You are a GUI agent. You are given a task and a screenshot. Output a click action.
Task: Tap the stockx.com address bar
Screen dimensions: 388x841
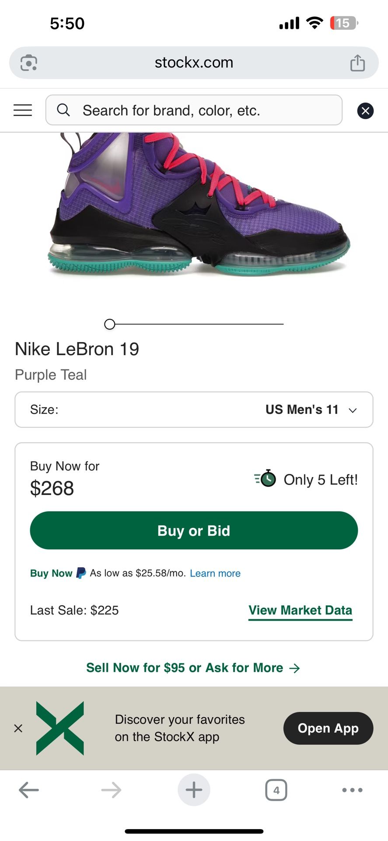(194, 63)
